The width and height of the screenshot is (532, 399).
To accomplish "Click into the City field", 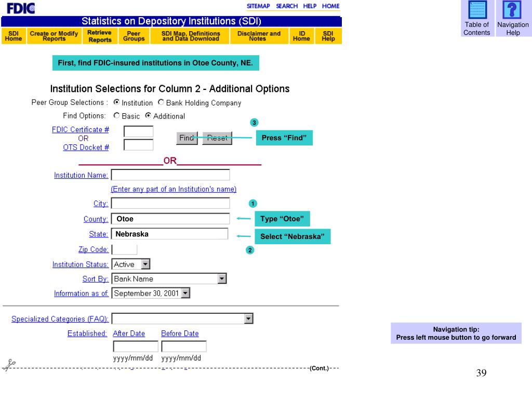I will [170, 203].
